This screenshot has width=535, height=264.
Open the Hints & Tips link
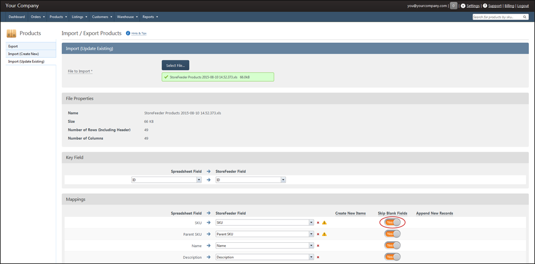pos(139,33)
